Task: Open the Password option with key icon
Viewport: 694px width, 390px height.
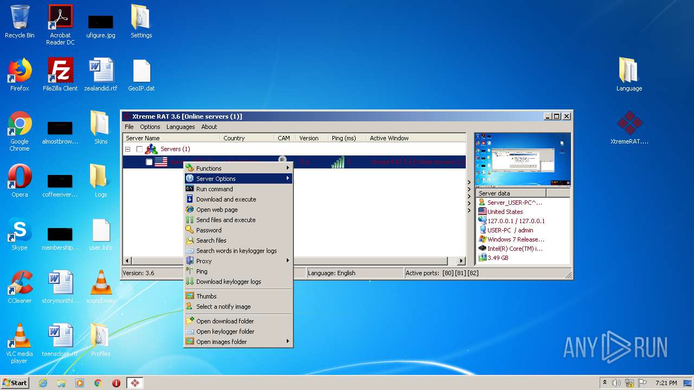Action: 239,230
